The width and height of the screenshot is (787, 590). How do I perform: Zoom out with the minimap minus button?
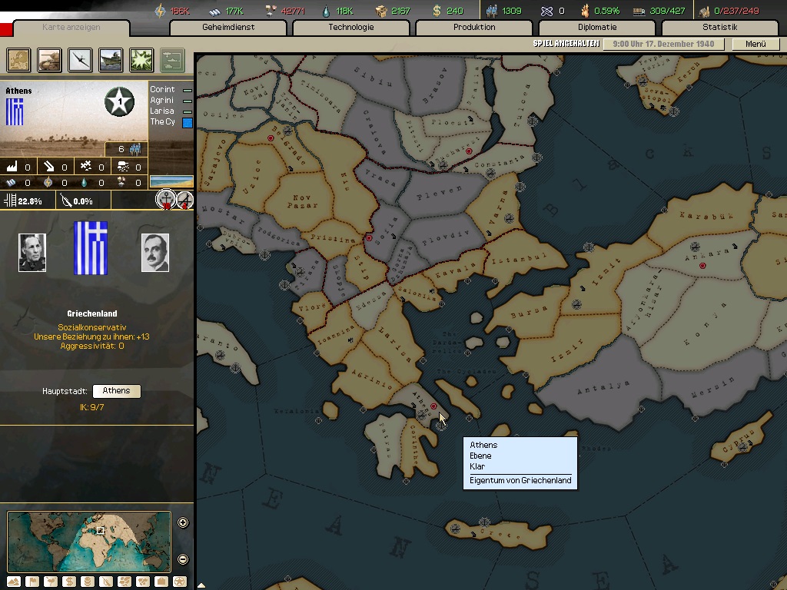click(x=183, y=559)
